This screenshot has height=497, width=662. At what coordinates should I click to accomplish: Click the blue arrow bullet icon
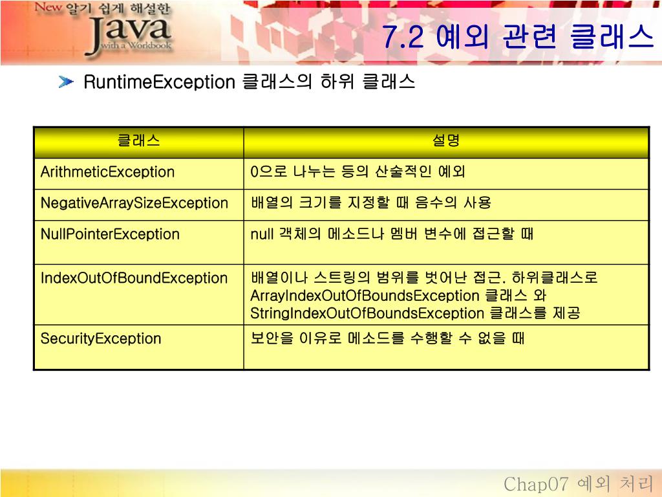(x=67, y=82)
